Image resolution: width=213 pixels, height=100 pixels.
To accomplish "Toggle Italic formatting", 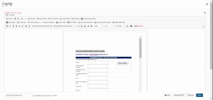I will 10,26.
